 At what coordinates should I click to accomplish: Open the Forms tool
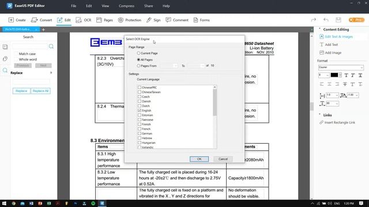(201, 20)
